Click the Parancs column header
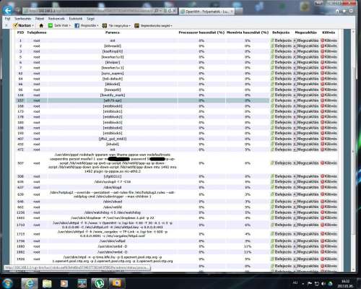This screenshot has height=289, width=361. pos(113,33)
